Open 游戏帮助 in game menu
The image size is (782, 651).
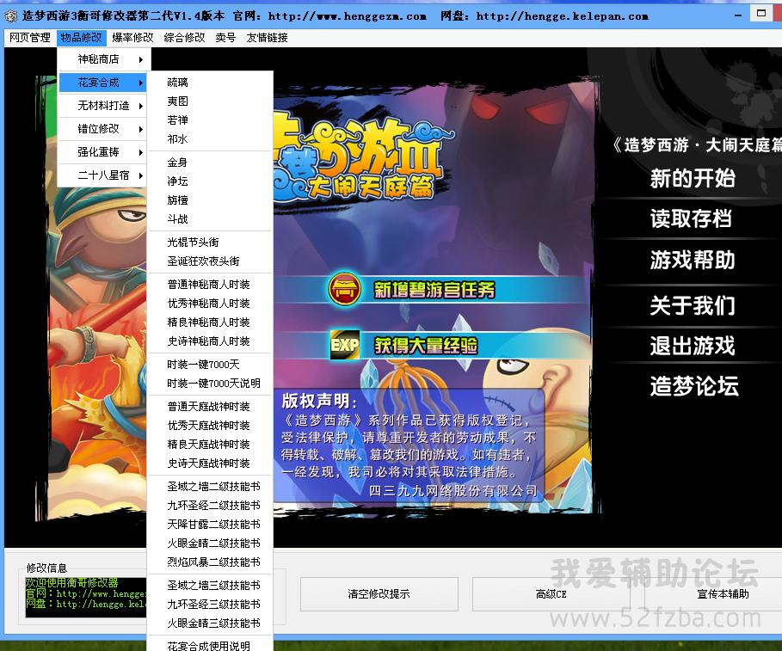pyautogui.click(x=693, y=261)
